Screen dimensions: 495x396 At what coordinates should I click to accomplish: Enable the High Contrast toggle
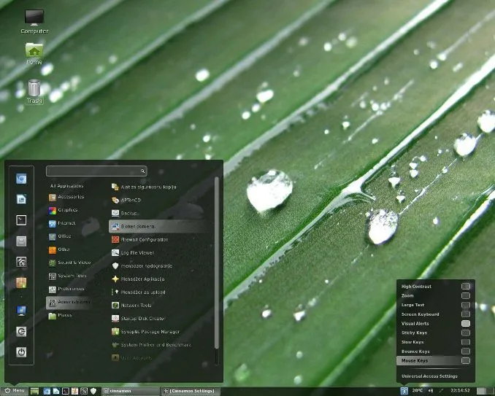click(x=465, y=287)
